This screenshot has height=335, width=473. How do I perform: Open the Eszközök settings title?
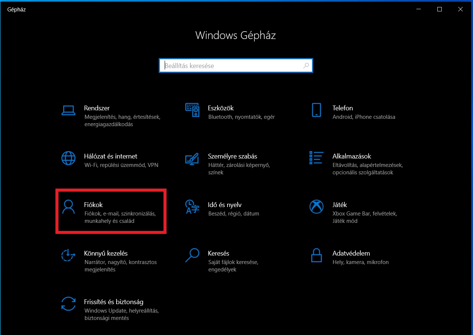pos(221,108)
